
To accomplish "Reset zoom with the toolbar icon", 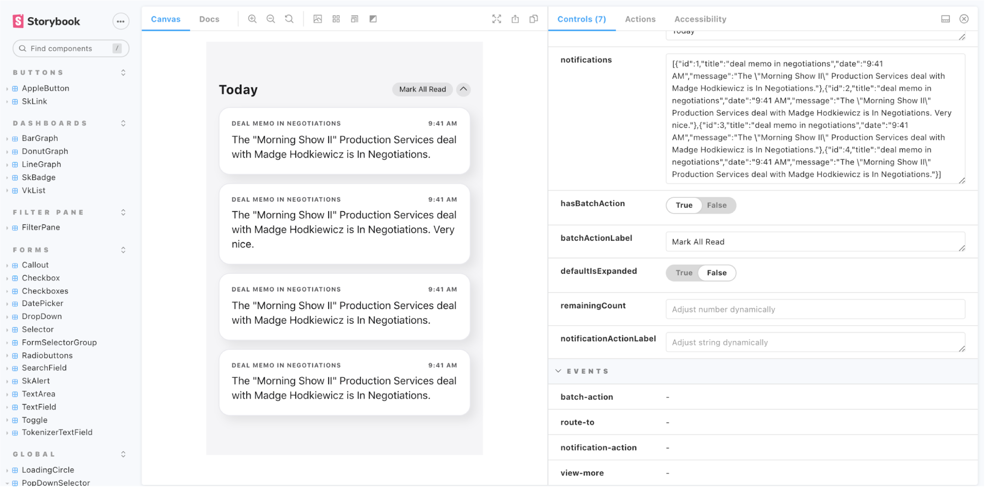I will [289, 19].
